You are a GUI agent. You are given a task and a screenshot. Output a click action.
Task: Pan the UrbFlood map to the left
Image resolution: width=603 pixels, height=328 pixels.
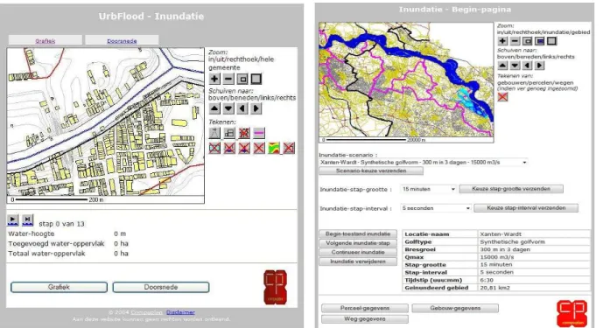pyautogui.click(x=242, y=108)
